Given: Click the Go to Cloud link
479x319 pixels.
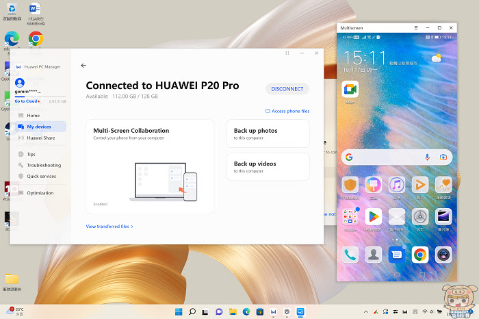Looking at the screenshot, I should (26, 101).
